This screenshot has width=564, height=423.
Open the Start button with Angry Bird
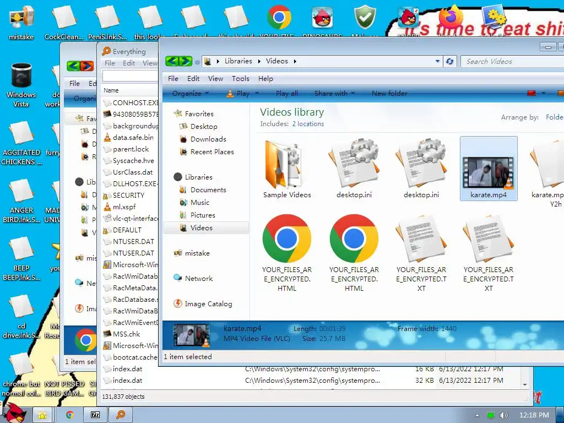[x=14, y=413]
